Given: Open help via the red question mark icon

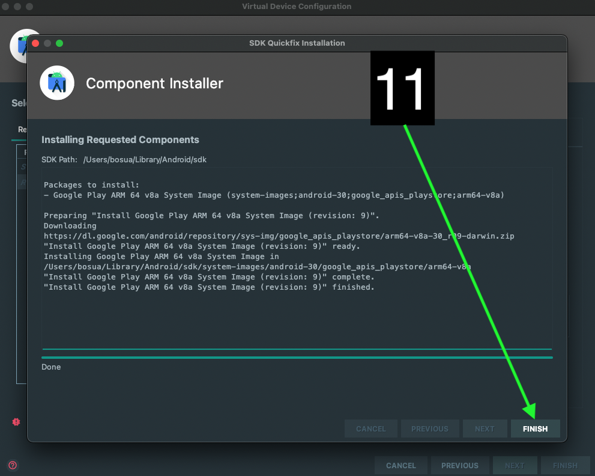Looking at the screenshot, I should tap(12, 465).
